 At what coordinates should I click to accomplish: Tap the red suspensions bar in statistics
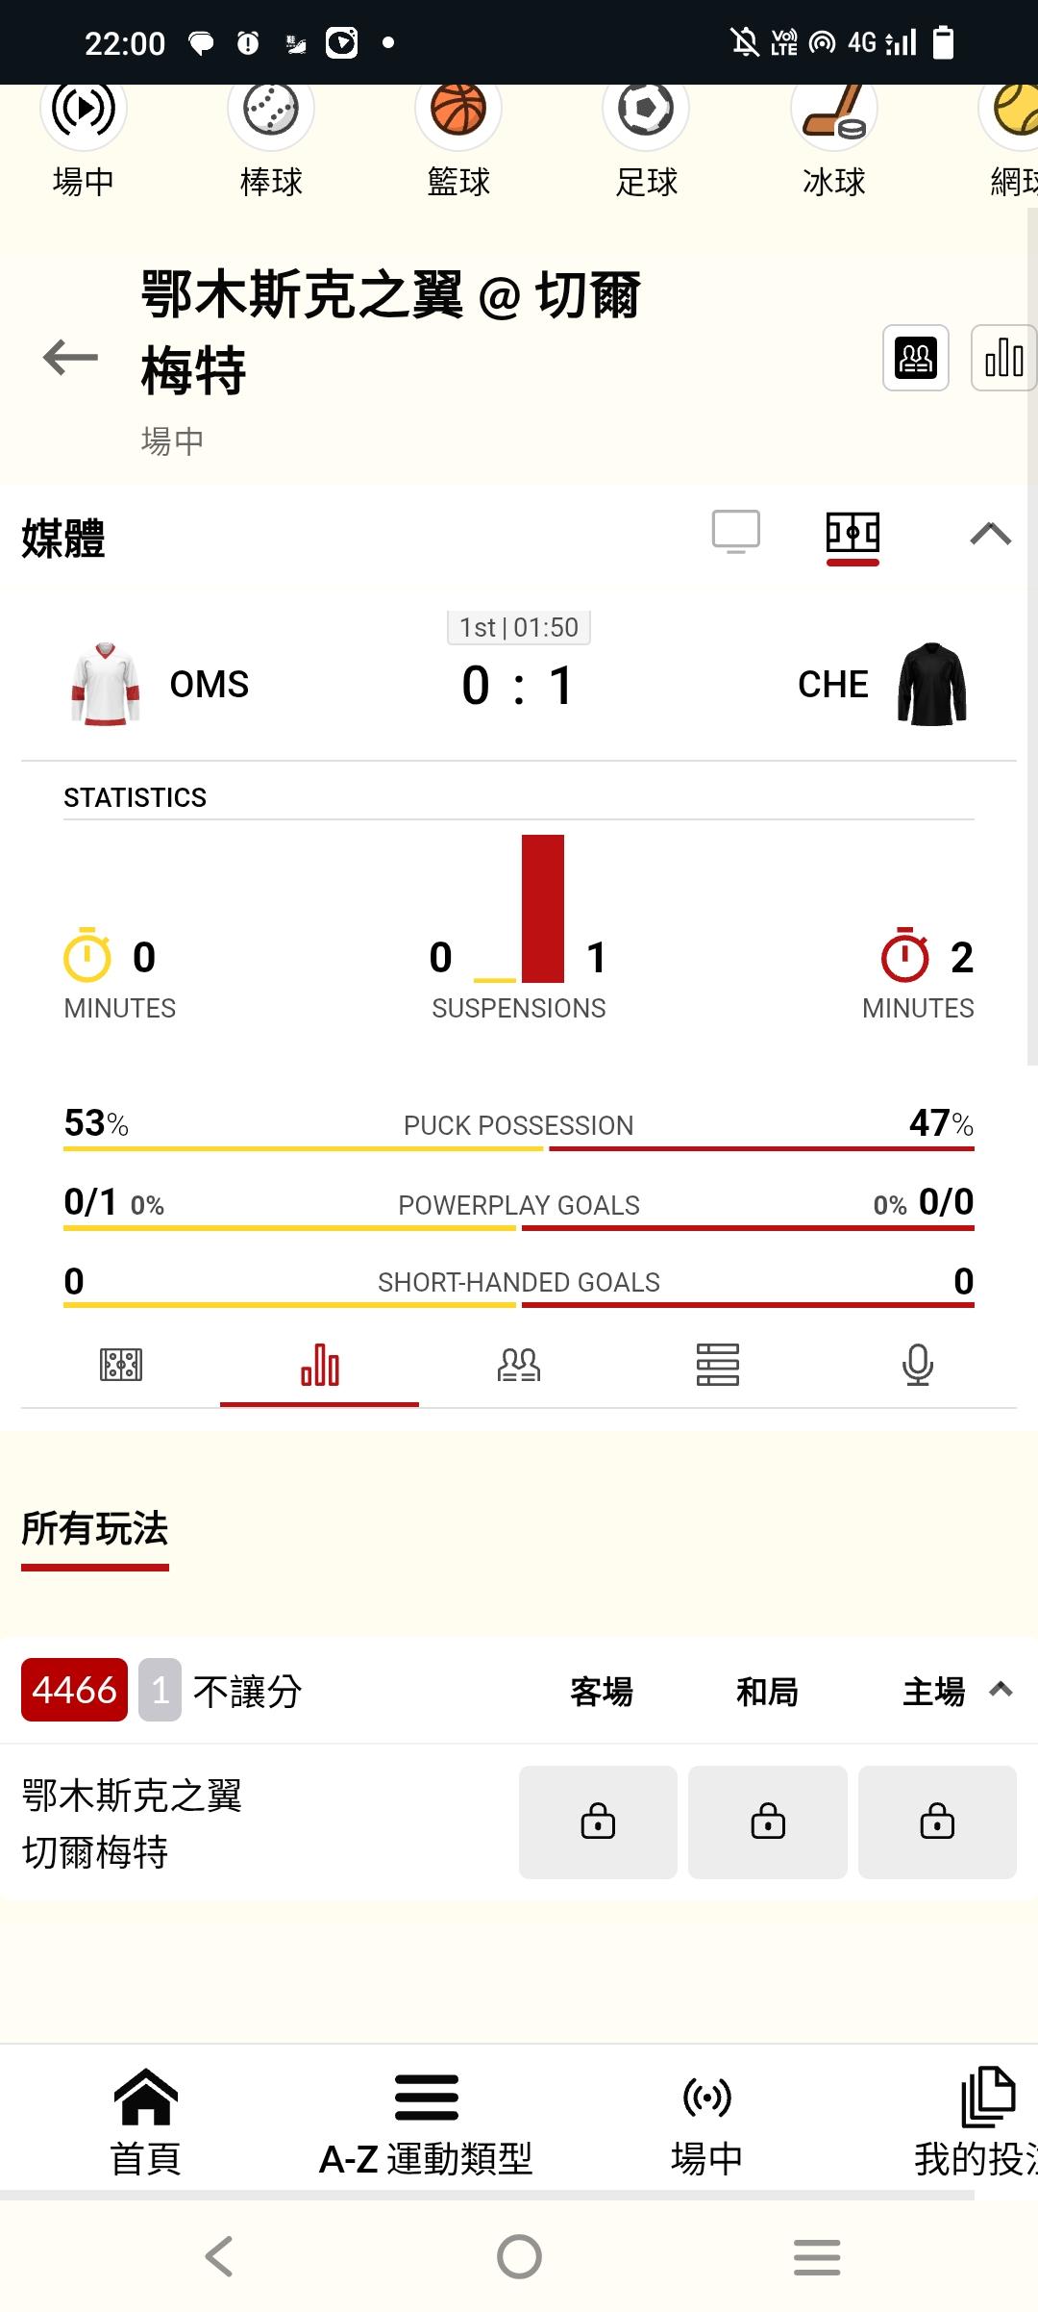[543, 908]
